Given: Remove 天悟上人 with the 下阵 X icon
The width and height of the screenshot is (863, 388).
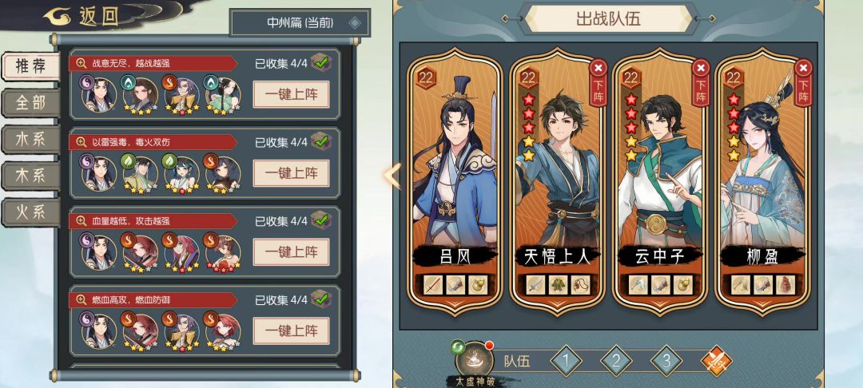Looking at the screenshot, I should click(x=599, y=68).
